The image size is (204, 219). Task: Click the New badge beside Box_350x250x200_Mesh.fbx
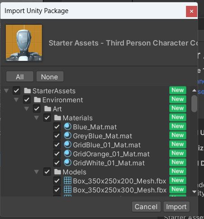tap(178, 180)
